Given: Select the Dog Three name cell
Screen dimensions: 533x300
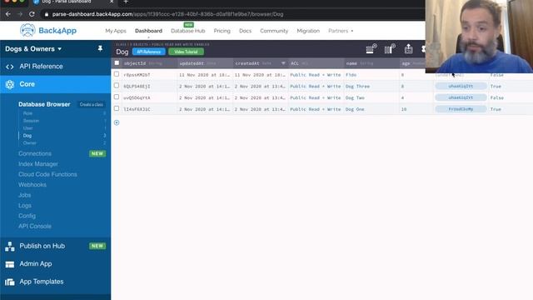Looking at the screenshot, I should point(372,87).
